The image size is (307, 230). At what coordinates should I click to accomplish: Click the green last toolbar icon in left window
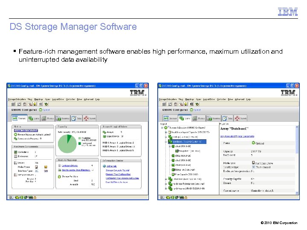46,104
